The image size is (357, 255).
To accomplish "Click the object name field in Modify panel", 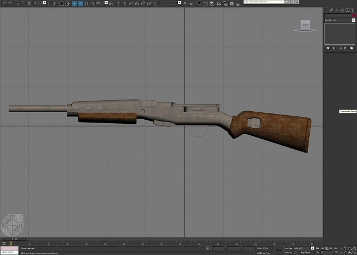I will (338, 16).
